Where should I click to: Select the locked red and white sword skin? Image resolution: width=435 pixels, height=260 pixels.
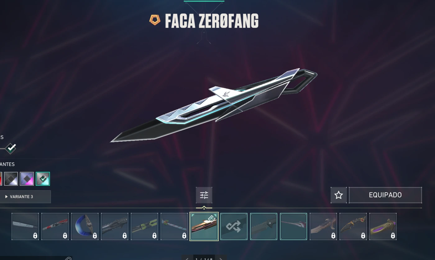click(55, 227)
